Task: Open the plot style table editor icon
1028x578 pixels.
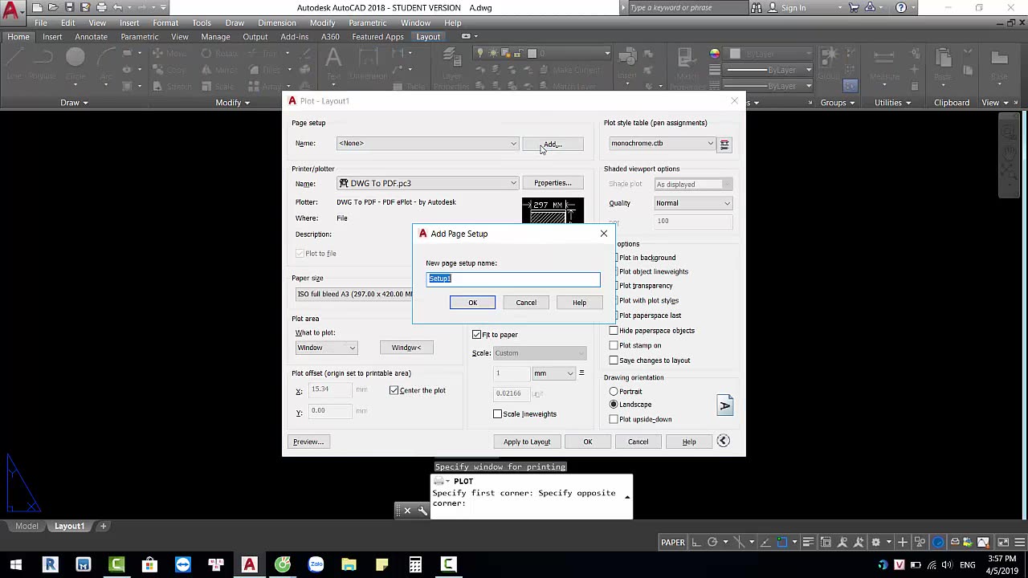Action: click(724, 144)
